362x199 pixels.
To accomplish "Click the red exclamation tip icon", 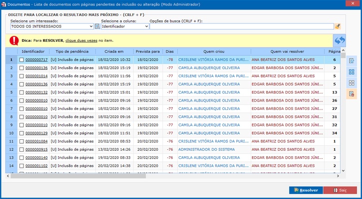I will [x=13, y=40].
